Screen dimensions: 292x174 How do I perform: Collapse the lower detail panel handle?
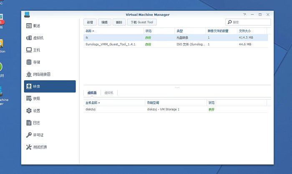(x=177, y=87)
